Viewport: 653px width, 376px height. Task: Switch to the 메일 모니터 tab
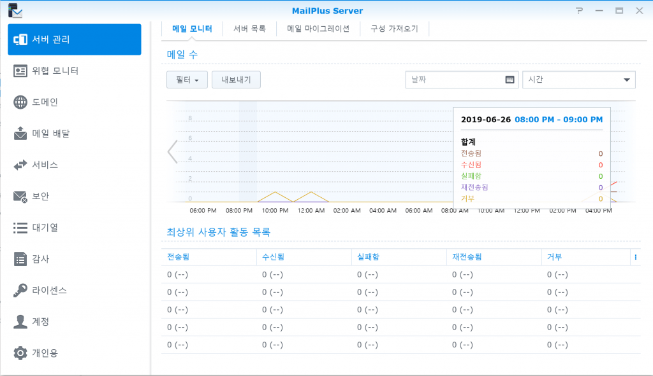pyautogui.click(x=192, y=29)
